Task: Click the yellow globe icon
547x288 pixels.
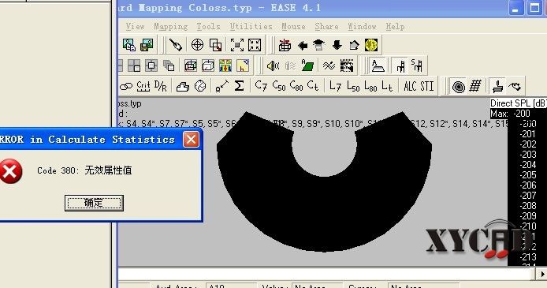Action: pos(371,45)
